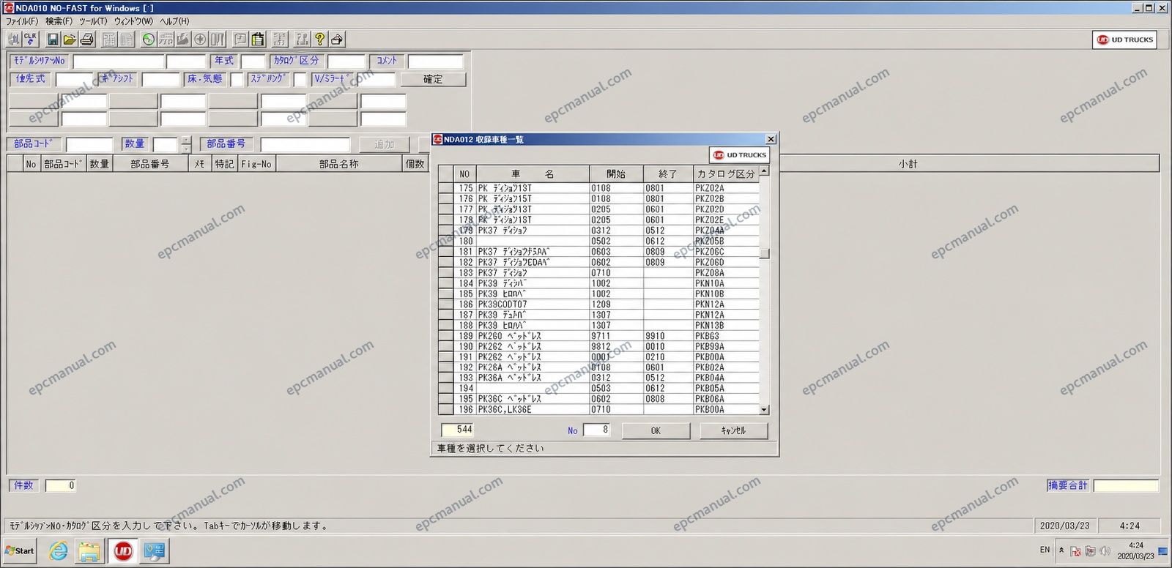Click the exit icon after the help icon

(336, 40)
